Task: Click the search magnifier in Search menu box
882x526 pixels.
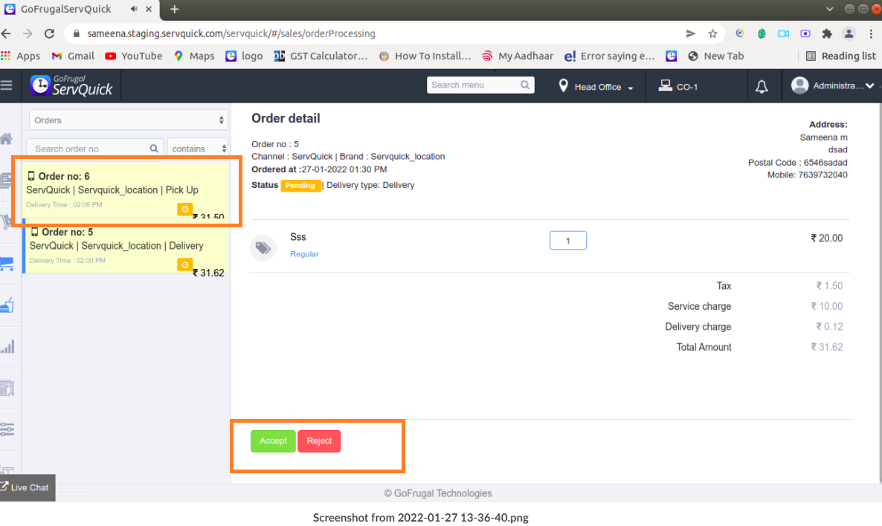Action: tap(525, 85)
